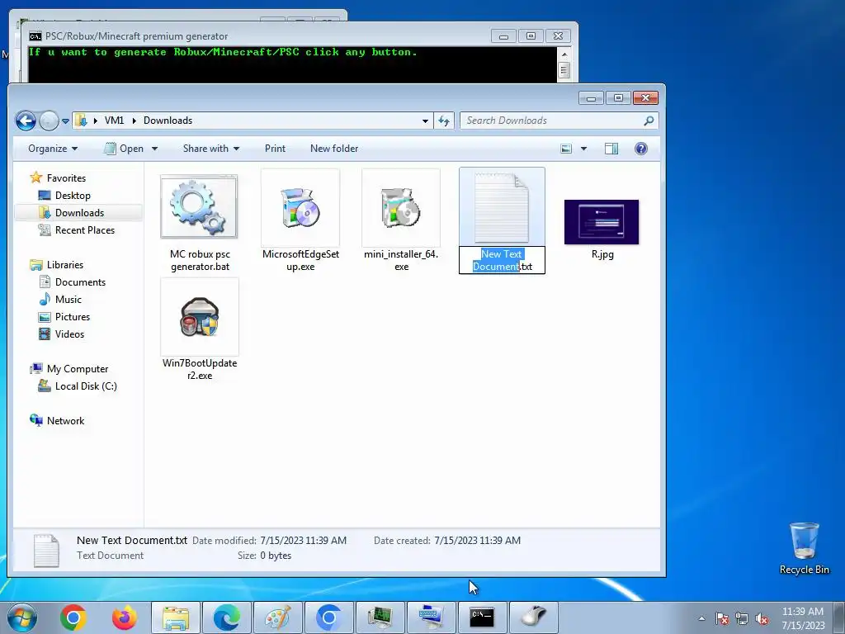Switch to the command prompt taskbar button

point(482,617)
